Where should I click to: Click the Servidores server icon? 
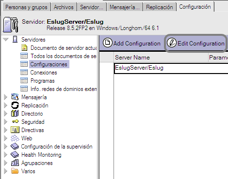click(x=15, y=39)
